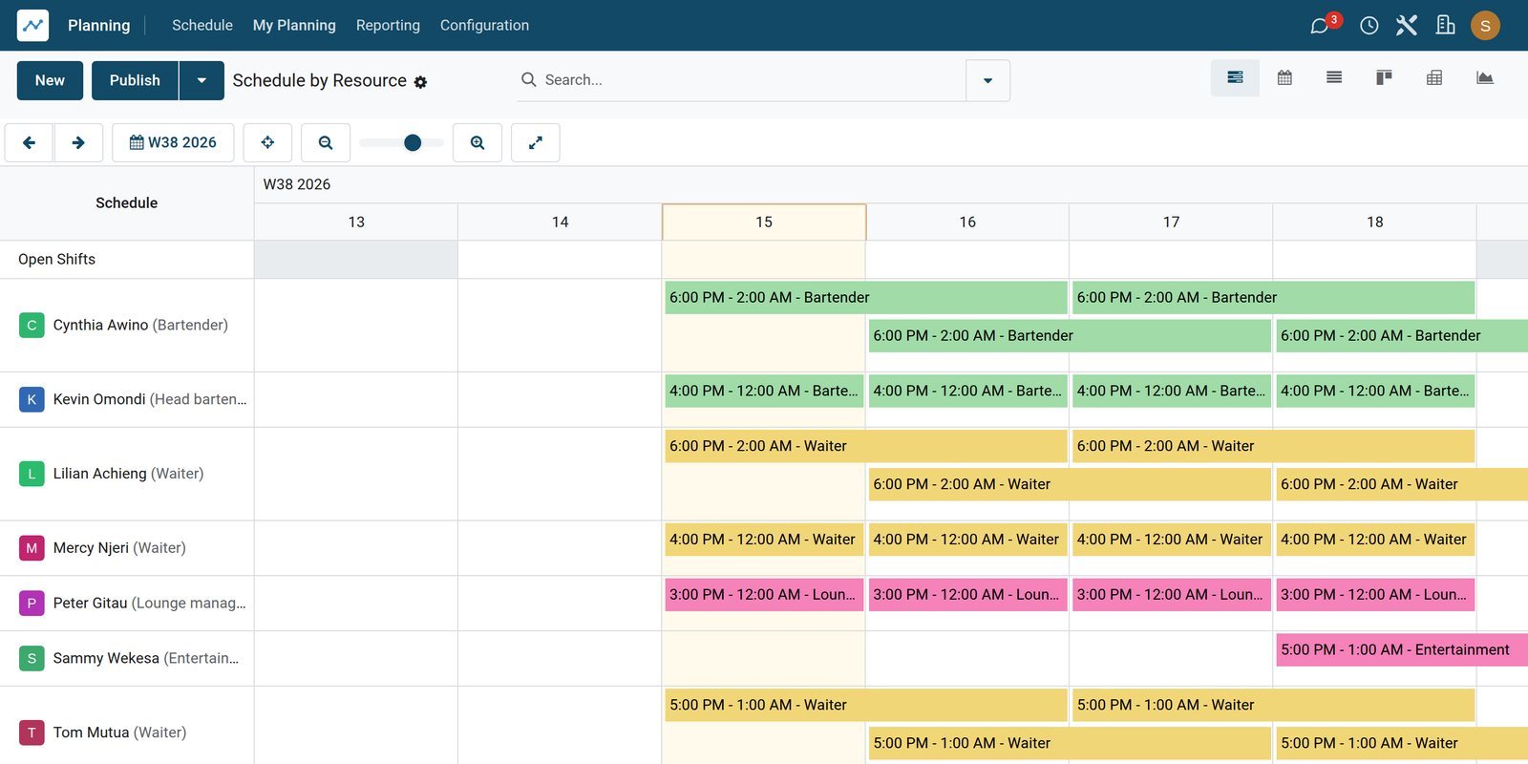Expand the Gantt rows with the arrows icon
Image resolution: width=1528 pixels, height=764 pixels.
[x=536, y=142]
